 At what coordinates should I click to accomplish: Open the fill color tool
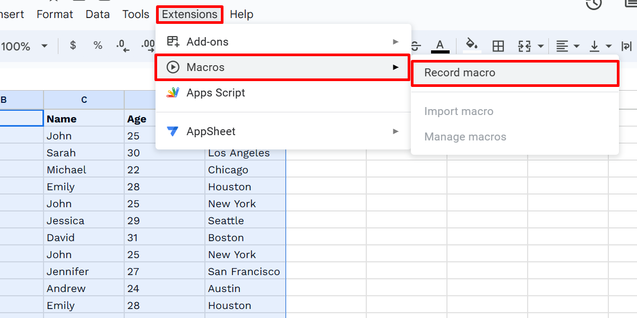tap(471, 46)
